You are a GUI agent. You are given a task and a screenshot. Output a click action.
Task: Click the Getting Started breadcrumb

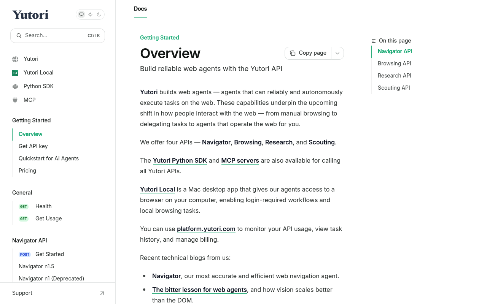pos(159,38)
